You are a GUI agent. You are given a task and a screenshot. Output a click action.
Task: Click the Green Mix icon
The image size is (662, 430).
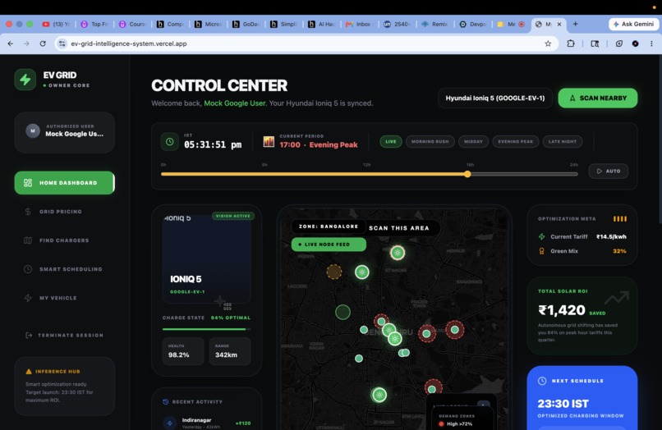pyautogui.click(x=542, y=251)
